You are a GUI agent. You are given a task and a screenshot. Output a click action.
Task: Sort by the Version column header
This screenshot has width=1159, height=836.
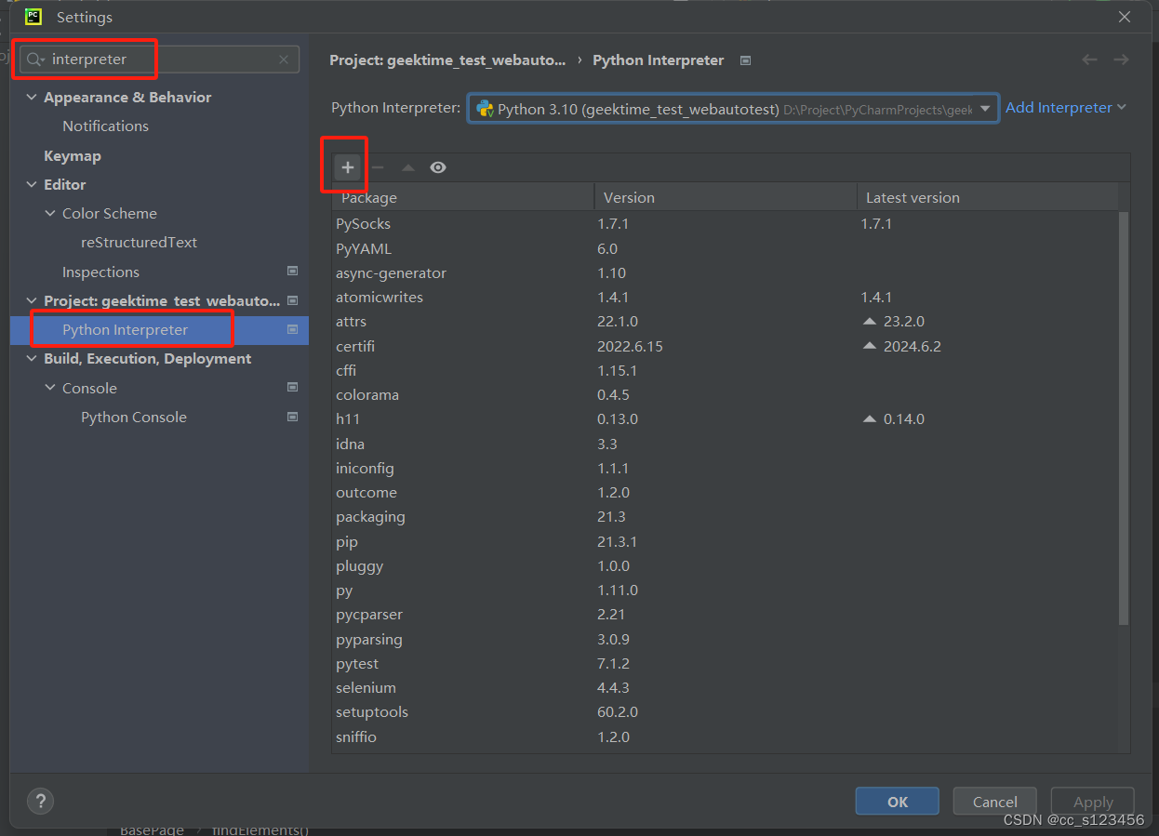(x=726, y=197)
